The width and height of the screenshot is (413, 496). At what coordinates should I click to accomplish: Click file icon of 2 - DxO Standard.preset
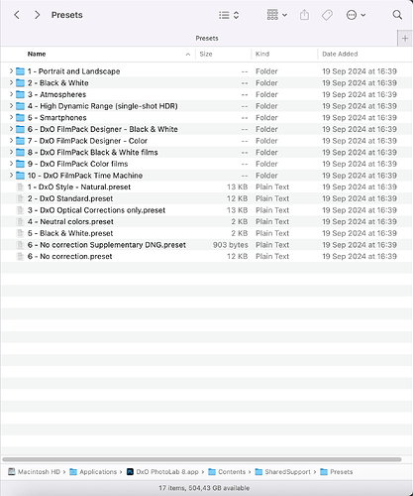click(20, 198)
